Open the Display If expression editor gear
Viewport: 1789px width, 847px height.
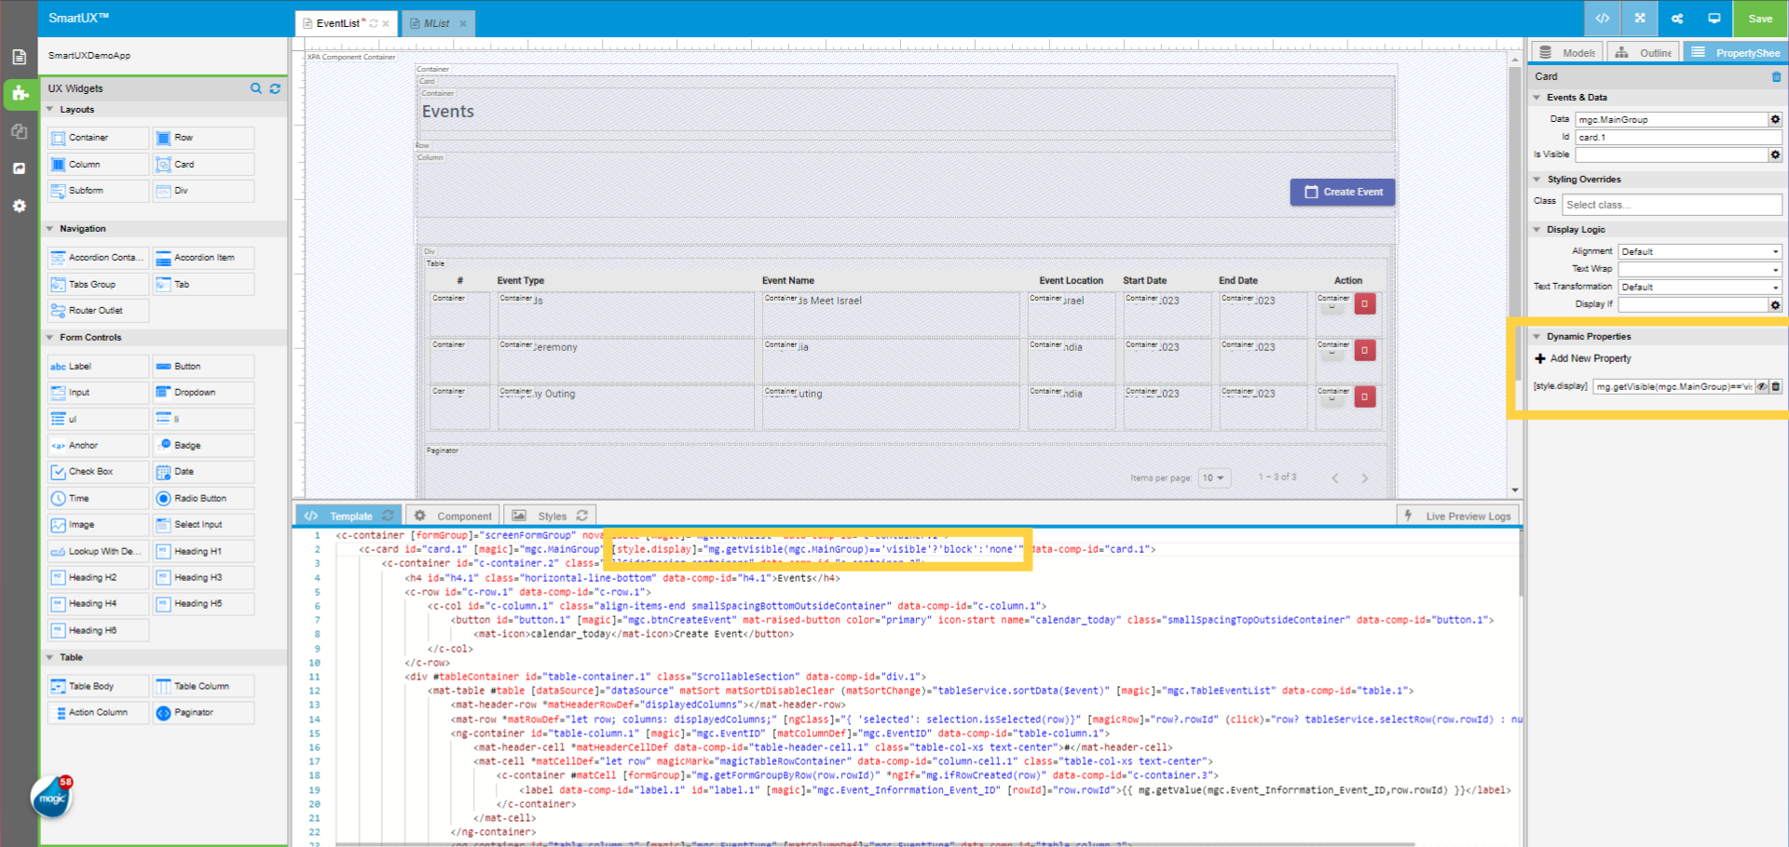click(x=1775, y=303)
